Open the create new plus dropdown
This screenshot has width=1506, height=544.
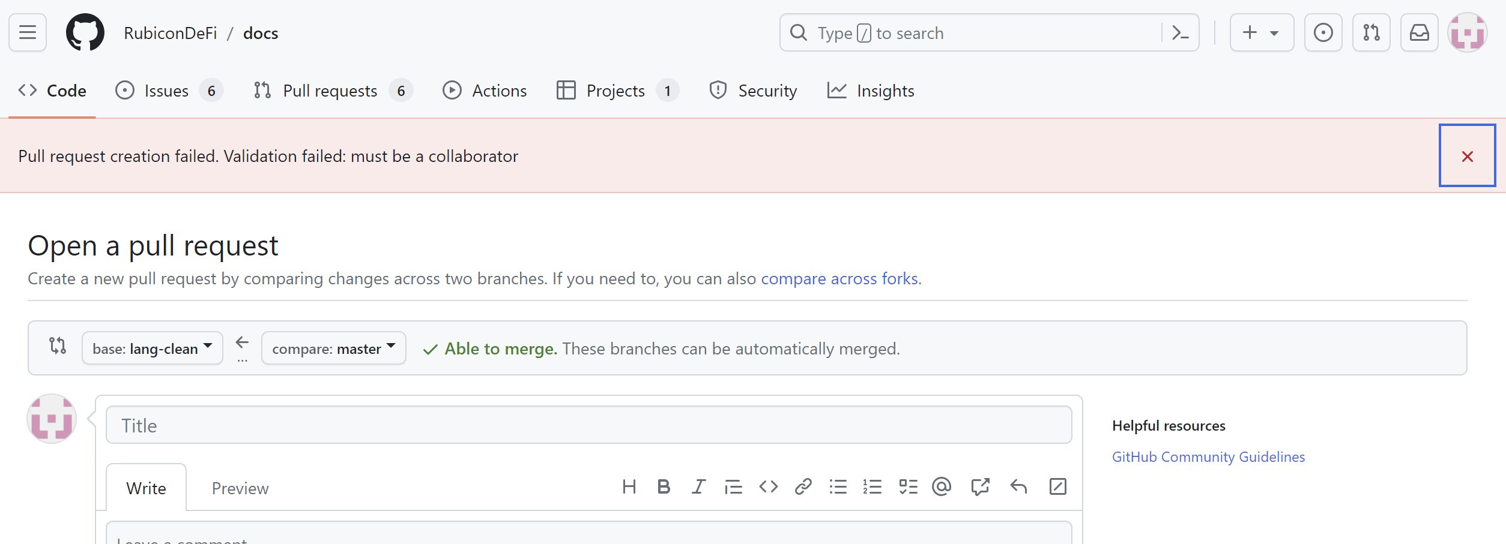pos(1261,32)
